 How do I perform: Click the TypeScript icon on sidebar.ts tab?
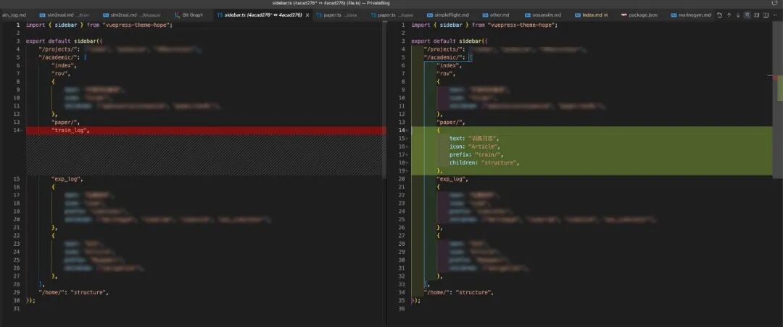pos(220,15)
